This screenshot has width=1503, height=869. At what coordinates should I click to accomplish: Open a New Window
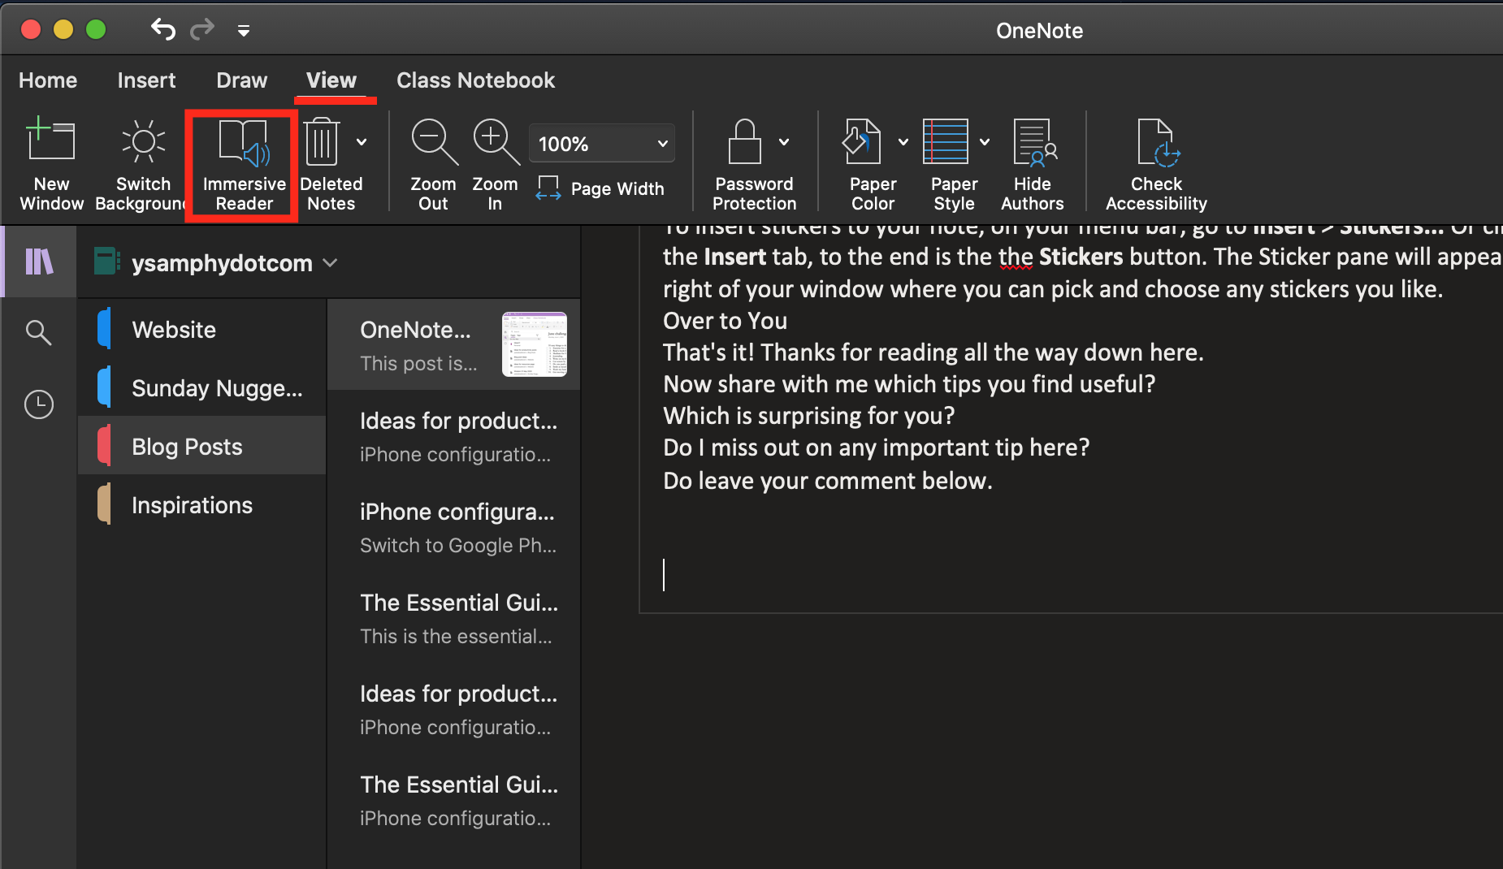tap(51, 165)
